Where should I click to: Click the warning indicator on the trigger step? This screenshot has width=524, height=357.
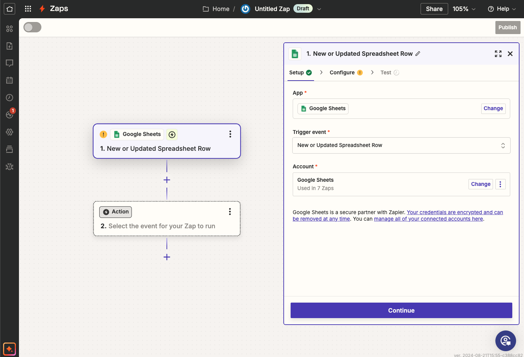coord(103,134)
